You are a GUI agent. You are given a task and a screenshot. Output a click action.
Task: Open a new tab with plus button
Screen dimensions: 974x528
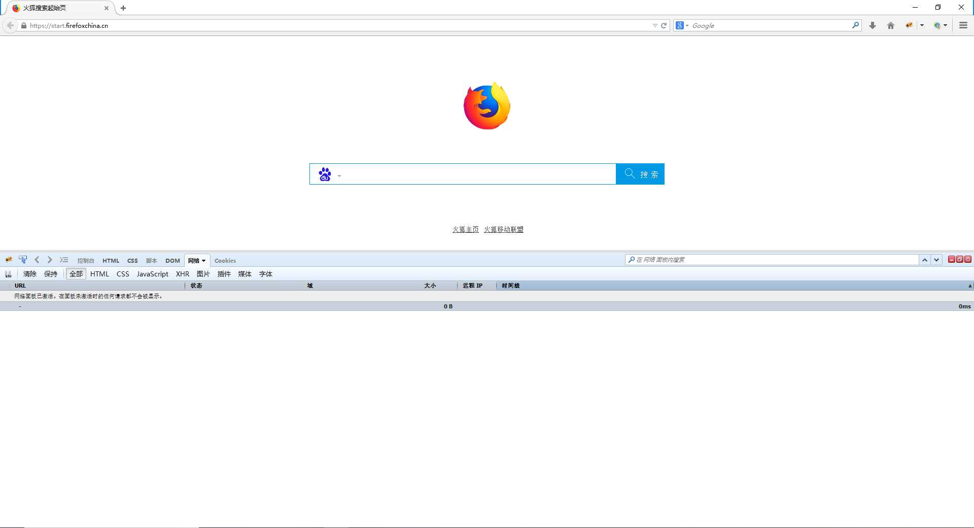[123, 8]
